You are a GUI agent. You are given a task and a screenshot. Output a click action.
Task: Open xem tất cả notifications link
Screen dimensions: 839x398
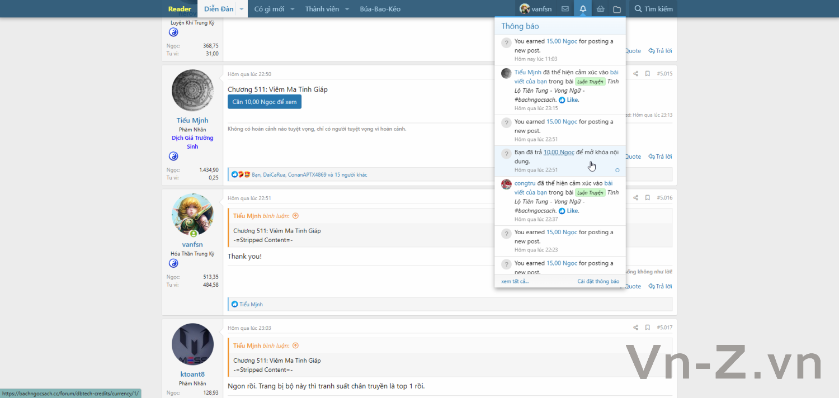(x=515, y=281)
